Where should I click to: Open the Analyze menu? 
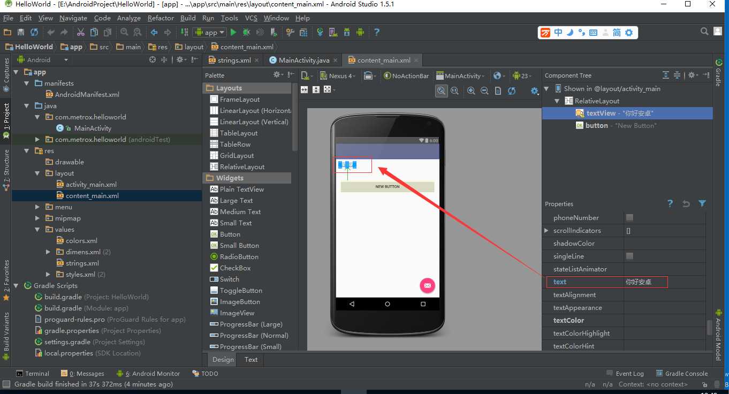click(128, 18)
